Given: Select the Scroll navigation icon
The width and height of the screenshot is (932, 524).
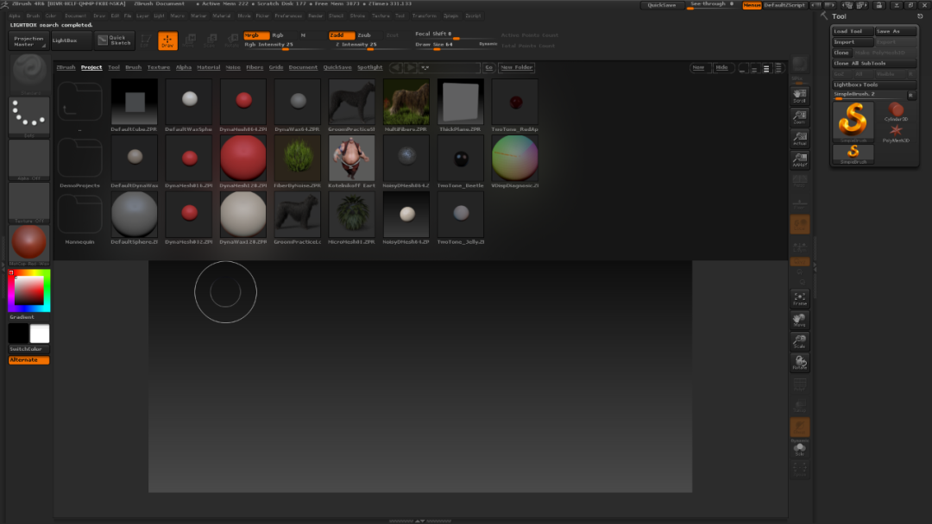Looking at the screenshot, I should (799, 95).
